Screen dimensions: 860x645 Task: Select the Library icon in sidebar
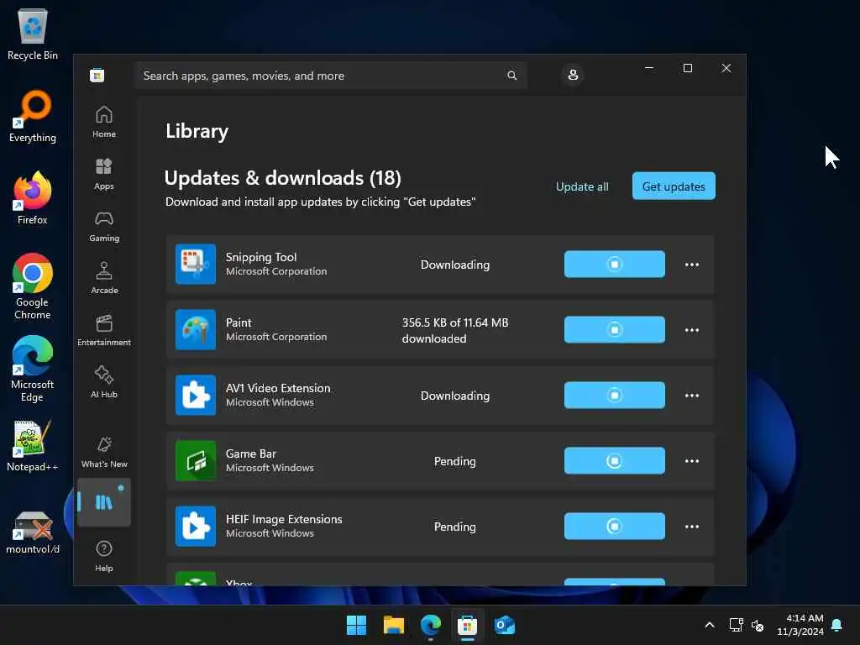(x=104, y=502)
